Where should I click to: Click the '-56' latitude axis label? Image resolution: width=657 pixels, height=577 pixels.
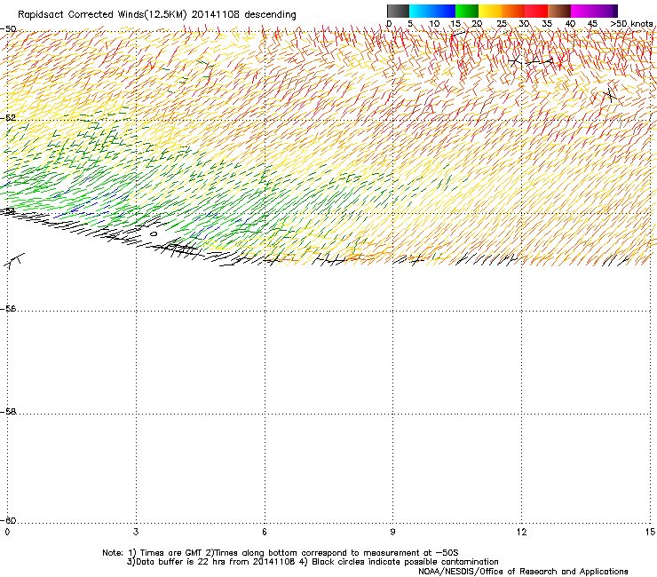[x=9, y=308]
